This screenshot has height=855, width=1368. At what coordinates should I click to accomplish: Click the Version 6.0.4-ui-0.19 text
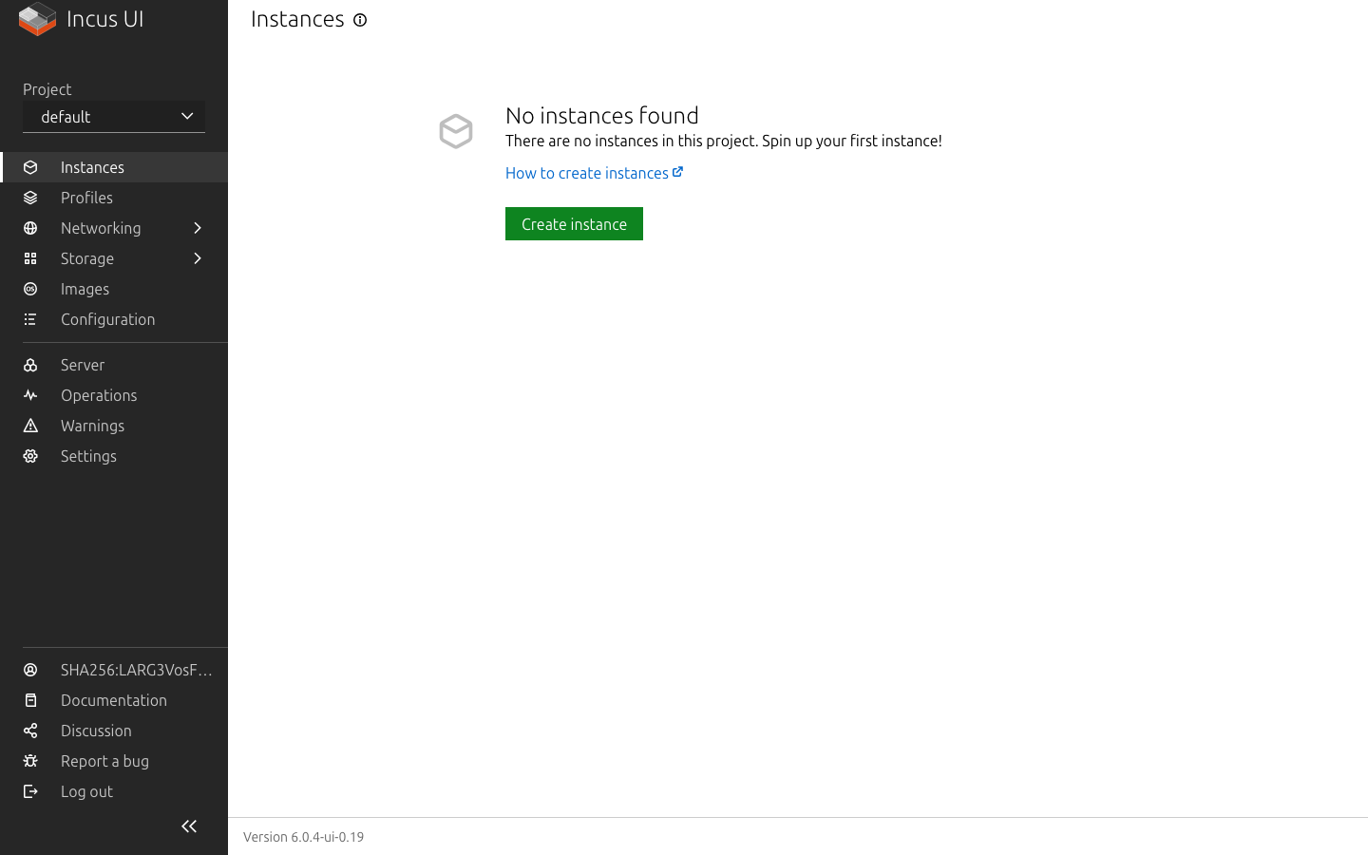point(303,837)
